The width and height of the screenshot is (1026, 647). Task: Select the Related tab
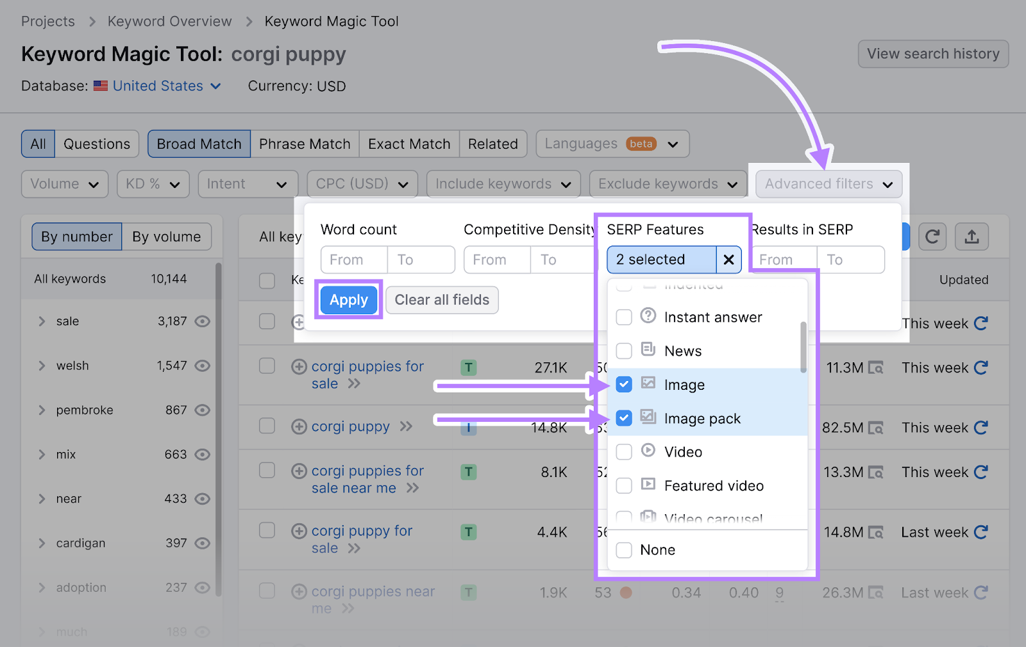click(493, 144)
